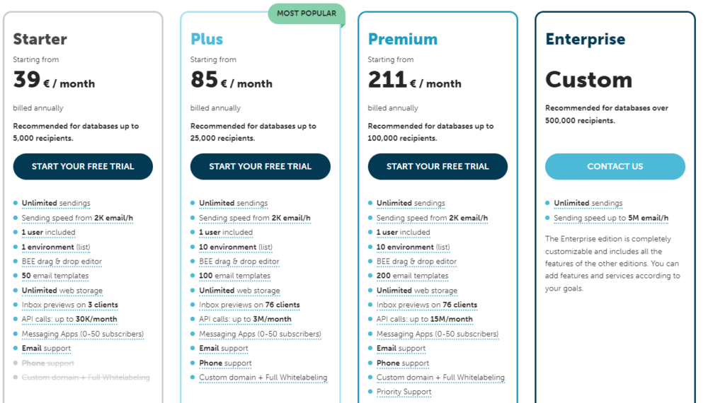Click Starter's 'Inbox previews on 3 clients'
Viewport: 708px width, 403px height.
coord(69,305)
